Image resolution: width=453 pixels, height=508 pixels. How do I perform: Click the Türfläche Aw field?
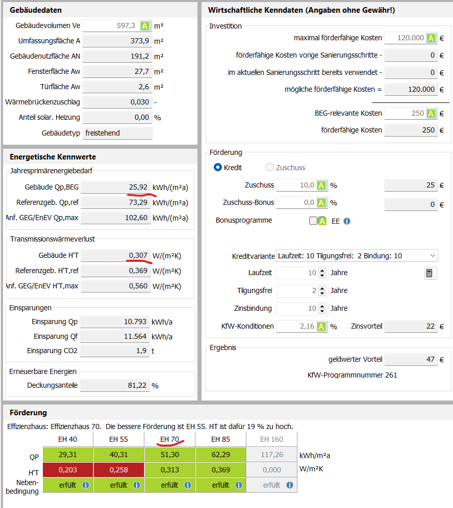(x=117, y=87)
